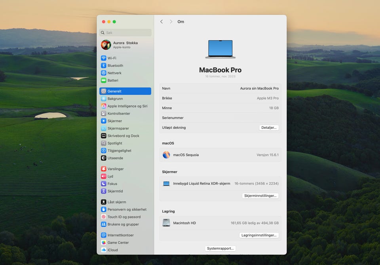Open Skjermsparer settings icon

coord(104,128)
